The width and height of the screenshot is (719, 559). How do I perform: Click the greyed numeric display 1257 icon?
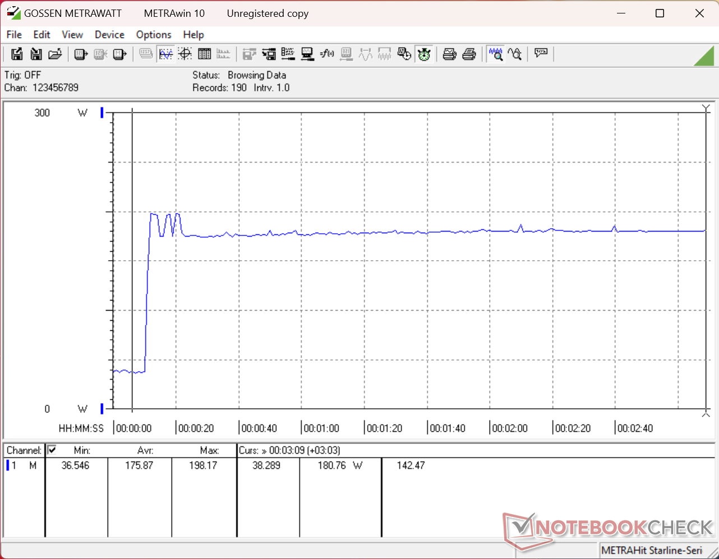146,54
